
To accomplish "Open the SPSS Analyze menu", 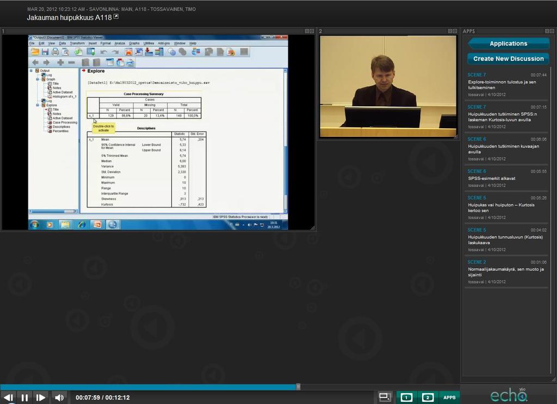I will [x=120, y=43].
